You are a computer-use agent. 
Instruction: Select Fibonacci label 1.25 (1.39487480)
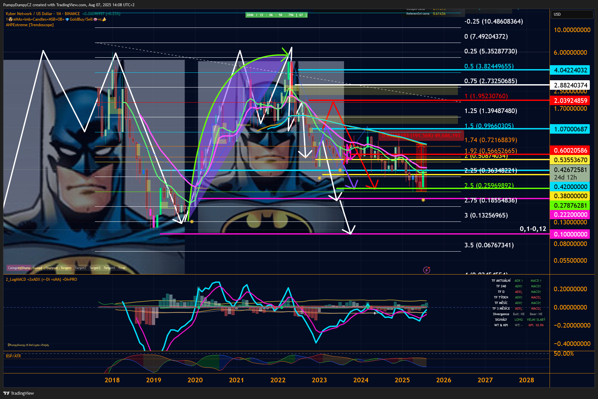tap(491, 111)
